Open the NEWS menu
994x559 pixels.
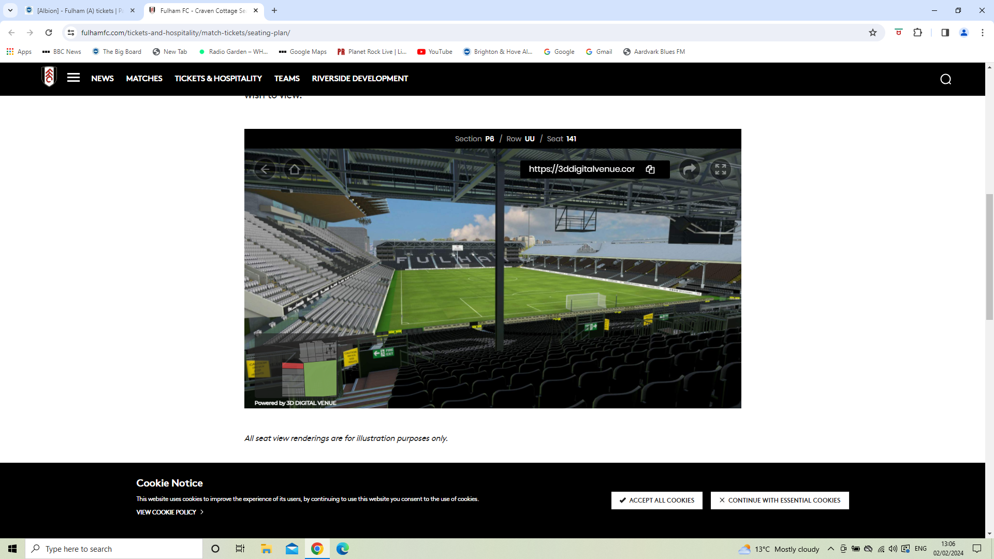click(103, 79)
